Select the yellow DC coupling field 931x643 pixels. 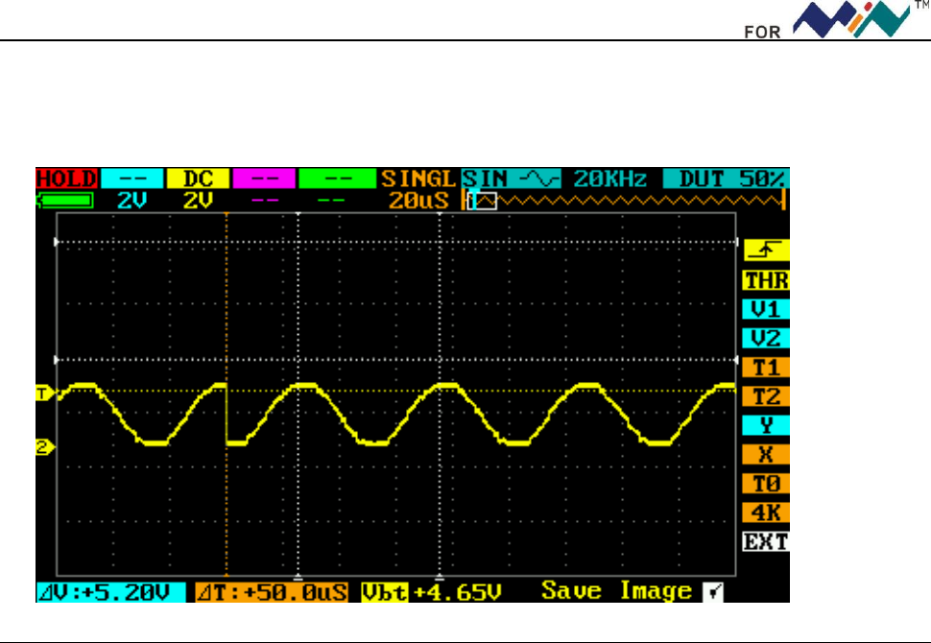198,179
